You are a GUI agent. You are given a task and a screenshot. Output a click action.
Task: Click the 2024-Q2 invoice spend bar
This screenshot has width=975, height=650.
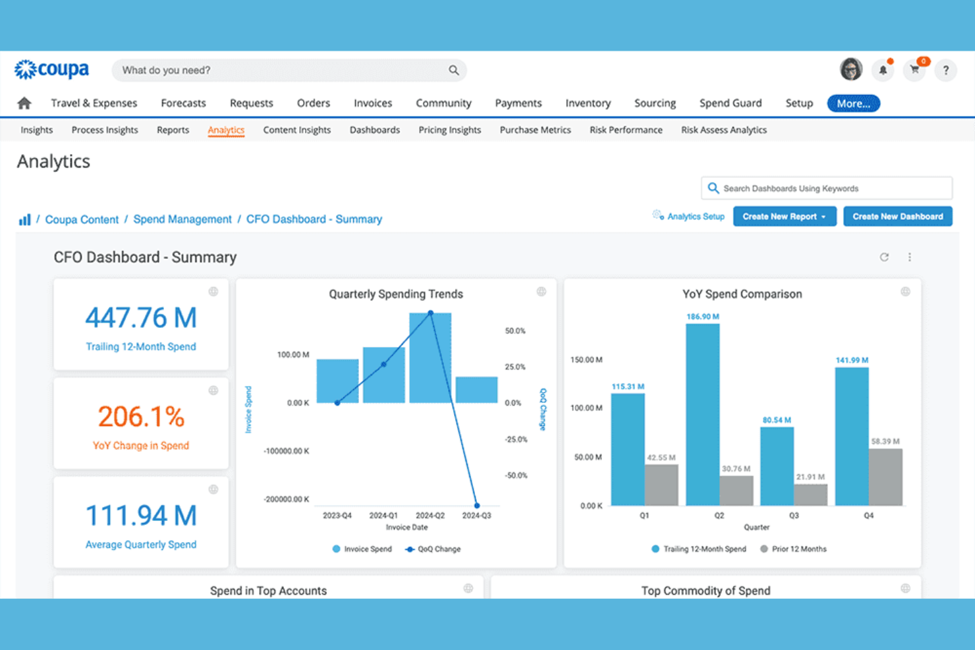[x=430, y=358]
